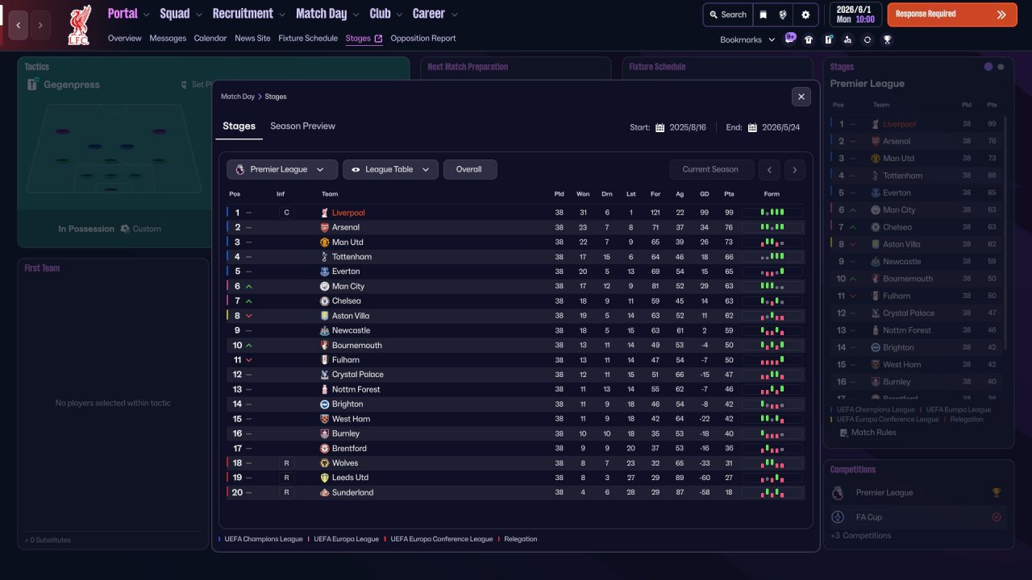Viewport: 1032px width, 580px height.
Task: Click the external-link icon beside Stages submenu
Action: tap(378, 39)
